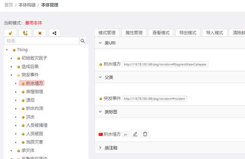Select the Thing tree item
Screen dimensions: 245x159
[22, 50]
